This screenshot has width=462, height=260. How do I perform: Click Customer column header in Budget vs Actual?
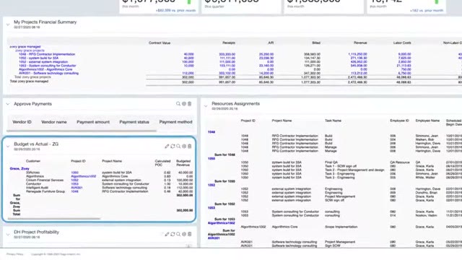33,161
